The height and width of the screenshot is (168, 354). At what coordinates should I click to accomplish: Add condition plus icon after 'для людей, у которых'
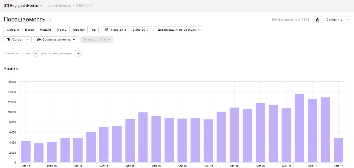(78, 53)
